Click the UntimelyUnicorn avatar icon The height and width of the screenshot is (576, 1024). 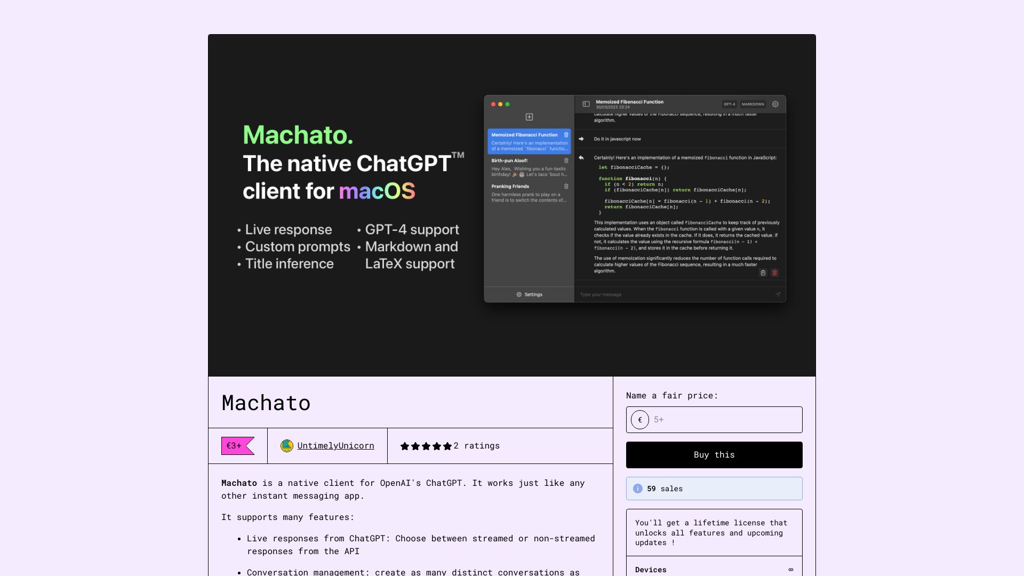pyautogui.click(x=287, y=446)
